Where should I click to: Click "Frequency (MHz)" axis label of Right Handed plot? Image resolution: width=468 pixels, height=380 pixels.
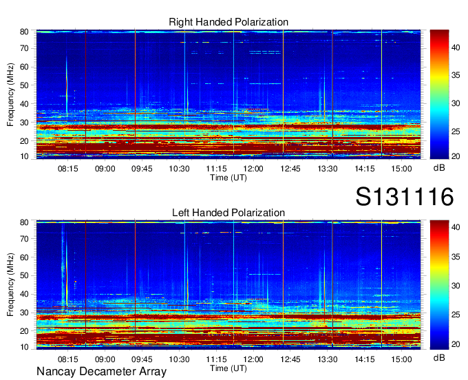[x=10, y=94]
